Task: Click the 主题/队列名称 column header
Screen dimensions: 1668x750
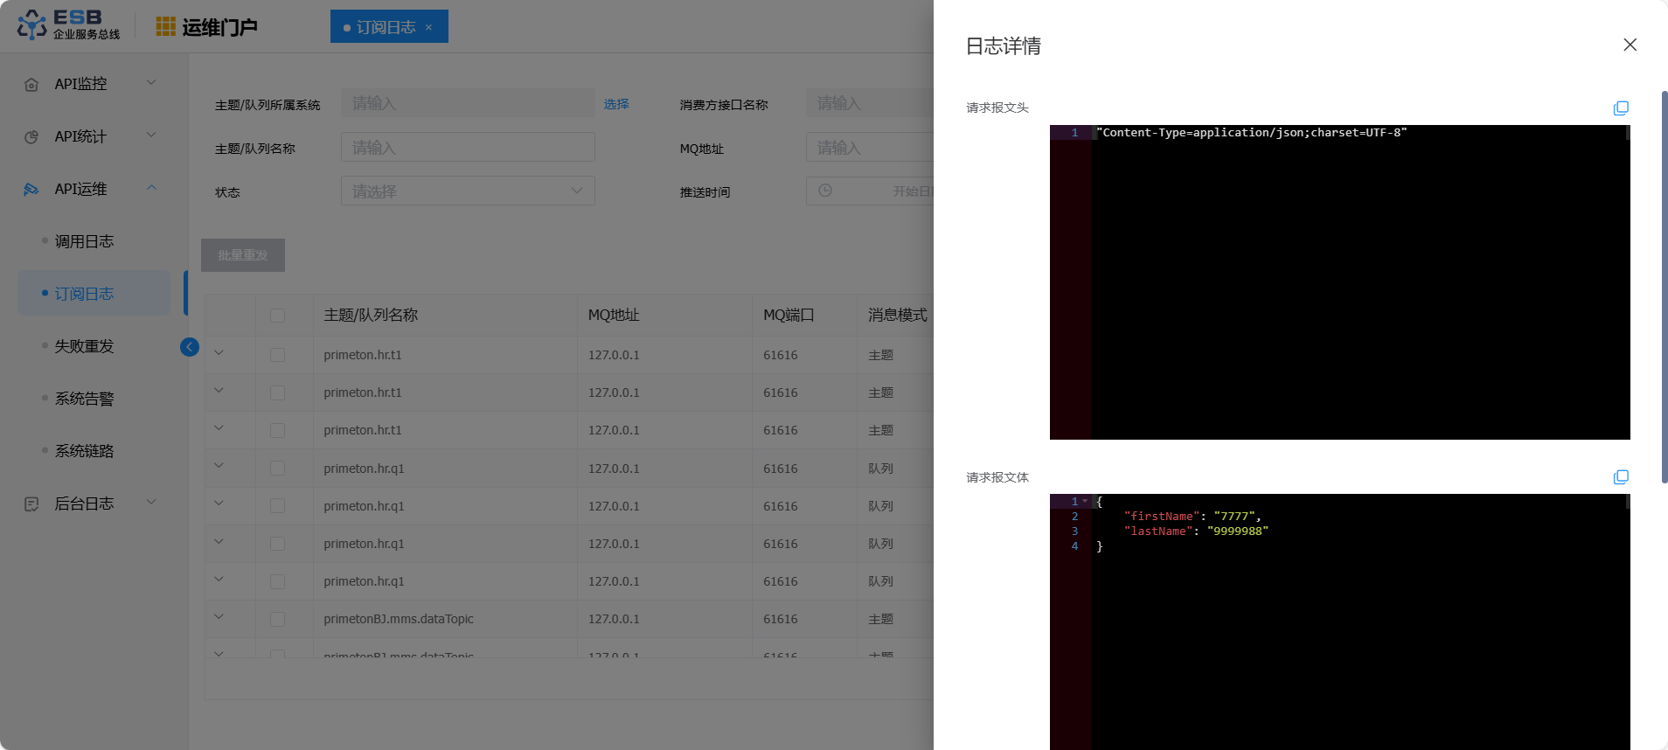Action: (371, 315)
